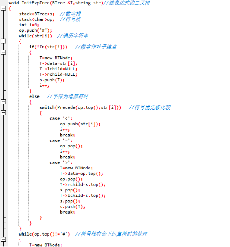
Task: Click i++; under the case '<' label
Action: [x=65, y=130]
